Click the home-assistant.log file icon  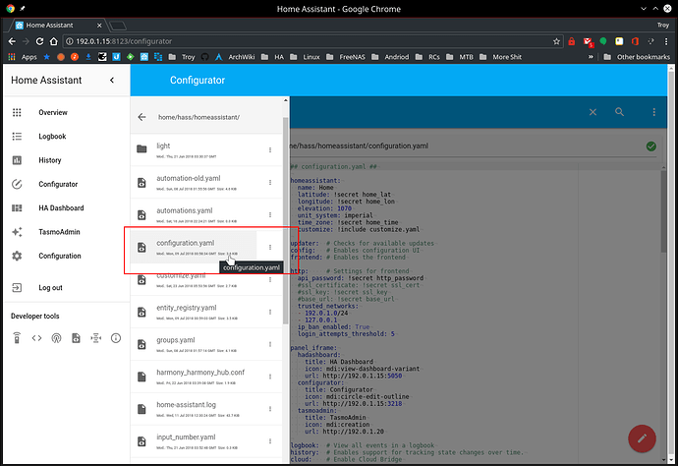pos(141,409)
